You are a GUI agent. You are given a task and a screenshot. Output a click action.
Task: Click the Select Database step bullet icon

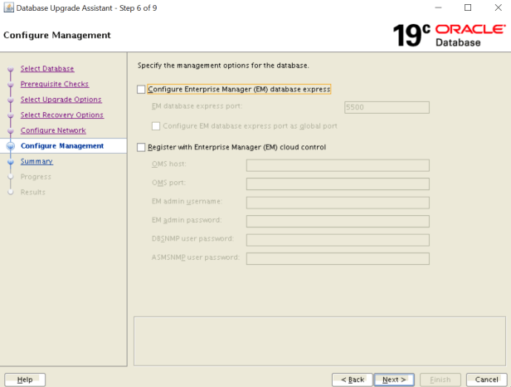(10, 69)
